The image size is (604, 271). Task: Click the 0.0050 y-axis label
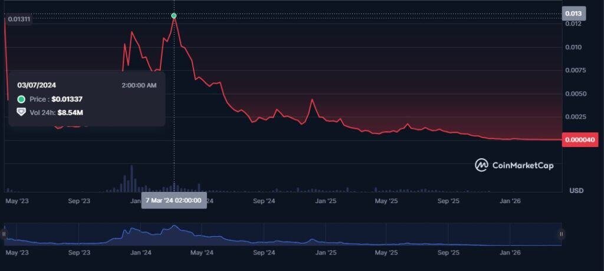[575, 94]
